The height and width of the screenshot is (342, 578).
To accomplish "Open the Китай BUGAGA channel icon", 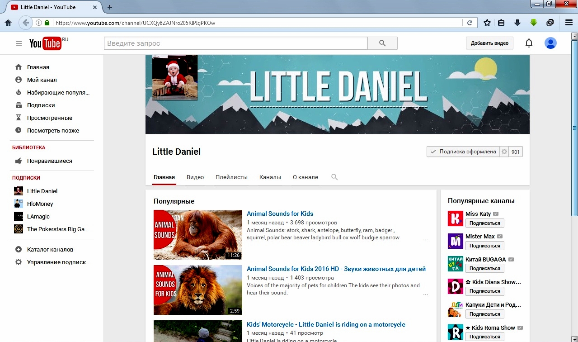I will [x=455, y=264].
